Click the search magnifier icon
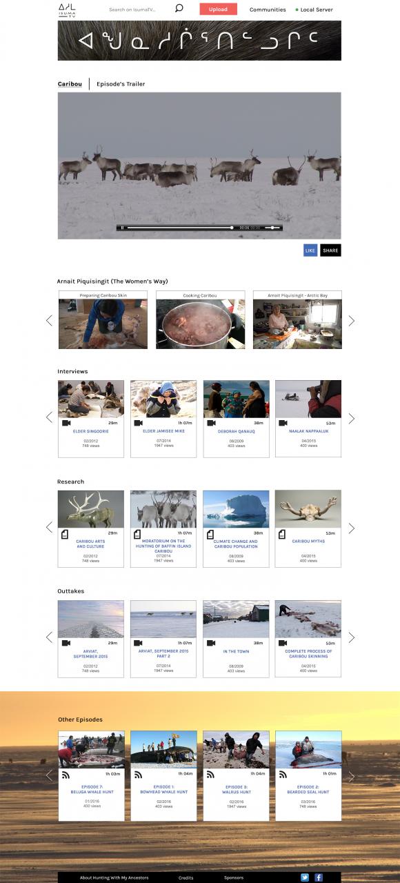Image resolution: width=400 pixels, height=883 pixels. click(179, 9)
